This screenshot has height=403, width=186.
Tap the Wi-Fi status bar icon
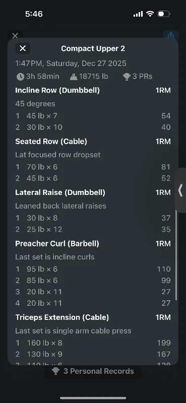tap(150, 14)
